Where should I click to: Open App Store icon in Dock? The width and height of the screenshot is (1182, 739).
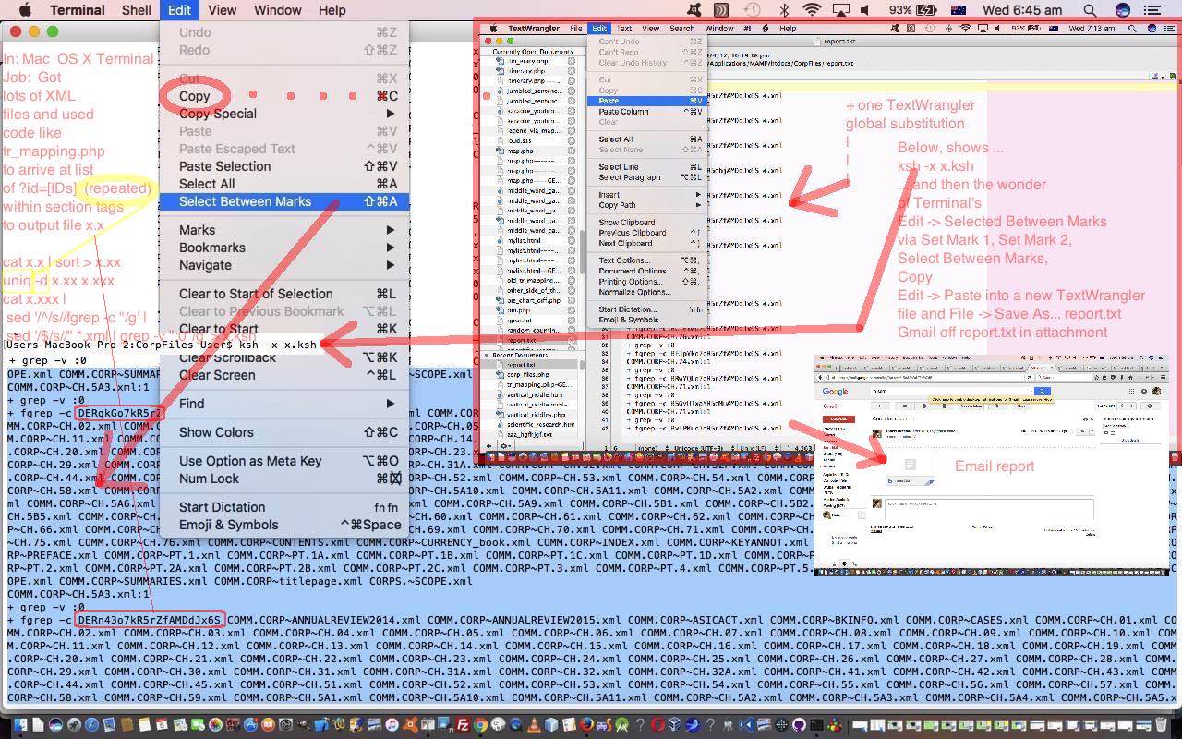(250, 725)
